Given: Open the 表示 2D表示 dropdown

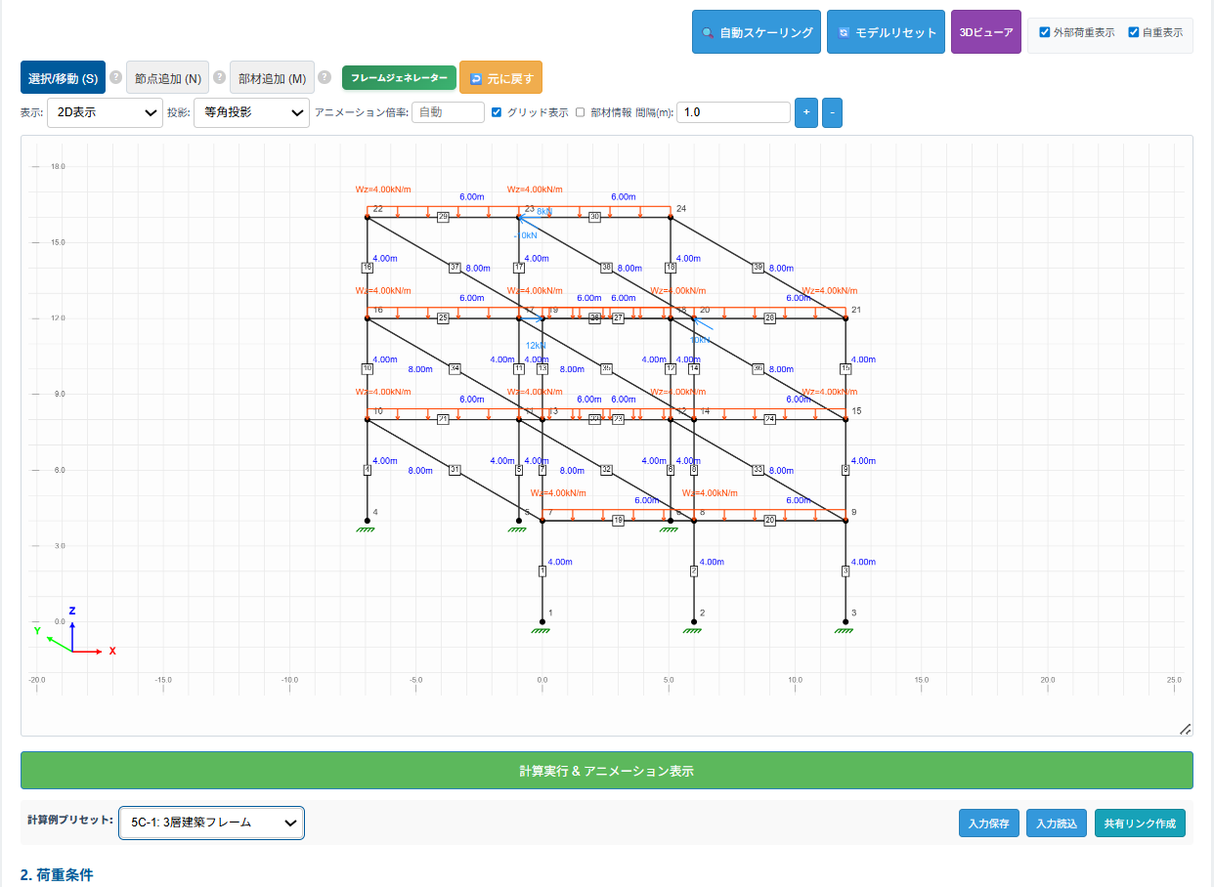Looking at the screenshot, I should [105, 112].
